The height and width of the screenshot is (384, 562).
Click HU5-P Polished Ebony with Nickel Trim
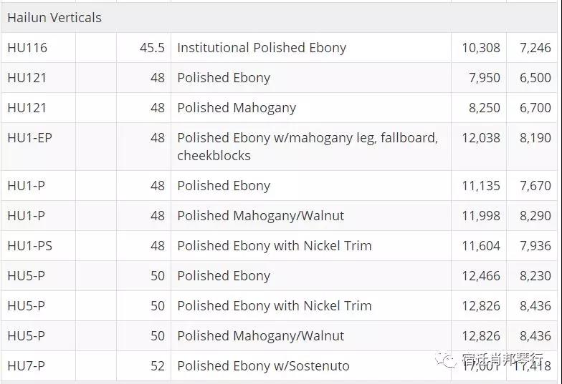275,306
